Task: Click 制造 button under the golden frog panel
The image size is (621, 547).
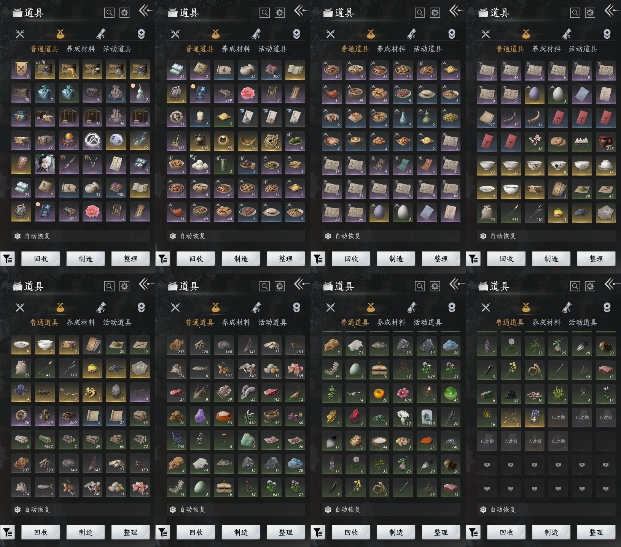Action: click(86, 533)
